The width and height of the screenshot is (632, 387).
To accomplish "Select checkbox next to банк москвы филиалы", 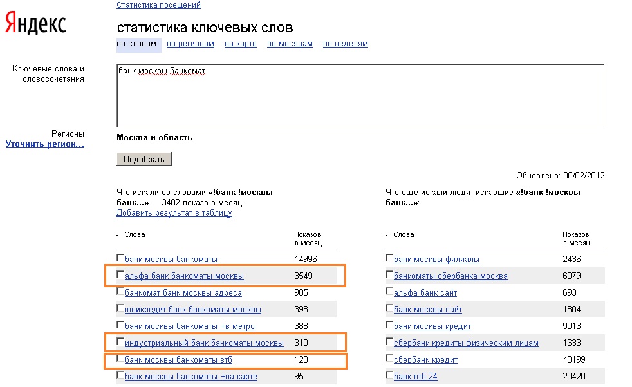I will pos(389,258).
